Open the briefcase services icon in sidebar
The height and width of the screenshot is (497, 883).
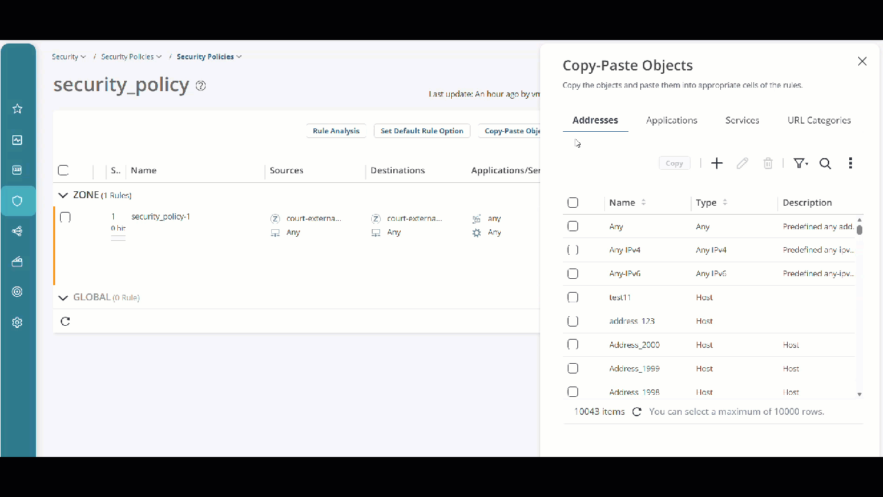coord(17,262)
